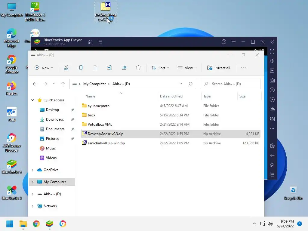Select the ayunmcproto folder
Image resolution: width=308 pixels, height=231 pixels.
[x=171, y=106]
